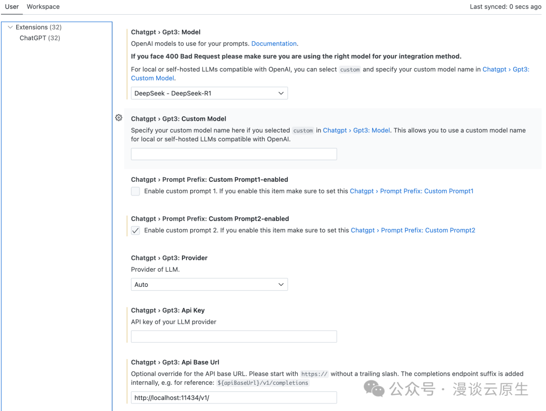The width and height of the screenshot is (546, 411).
Task: Click into the Api Key input field
Action: point(234,337)
